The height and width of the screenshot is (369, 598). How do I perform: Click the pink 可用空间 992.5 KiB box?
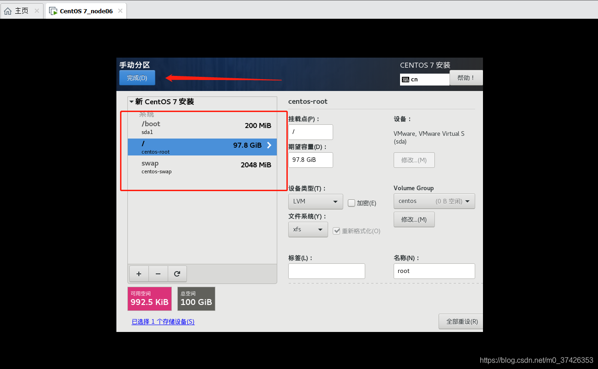pyautogui.click(x=149, y=299)
